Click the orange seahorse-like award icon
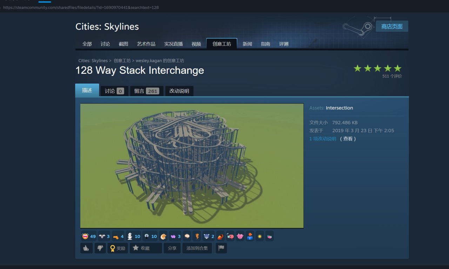This screenshot has height=269, width=449. coord(197,236)
